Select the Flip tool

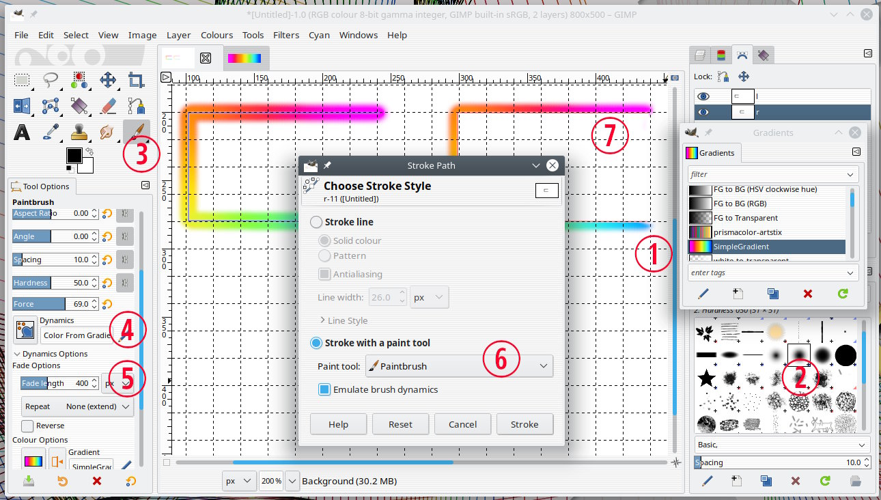coord(22,106)
